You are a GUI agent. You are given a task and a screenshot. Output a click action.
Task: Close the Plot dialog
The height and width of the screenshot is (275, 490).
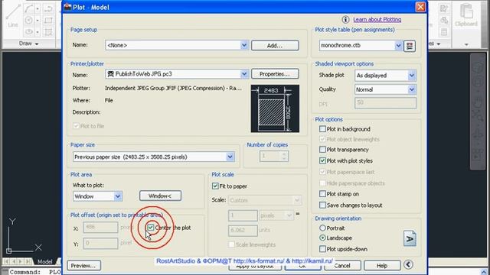coord(420,7)
